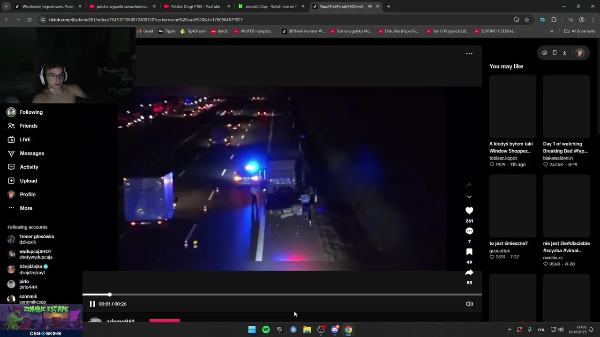
Task: Go to the previous video with up chevron
Action: [x=469, y=184]
